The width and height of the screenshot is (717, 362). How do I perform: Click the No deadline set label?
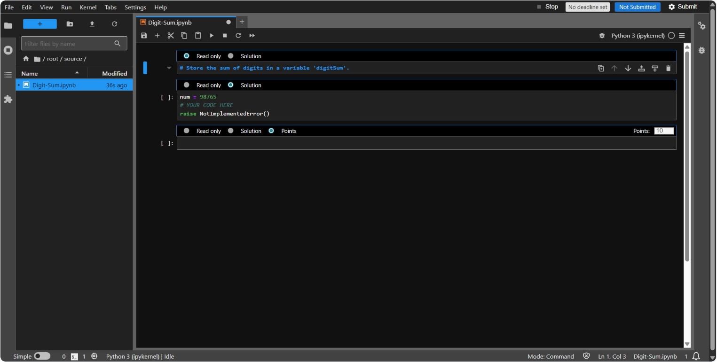click(x=588, y=7)
